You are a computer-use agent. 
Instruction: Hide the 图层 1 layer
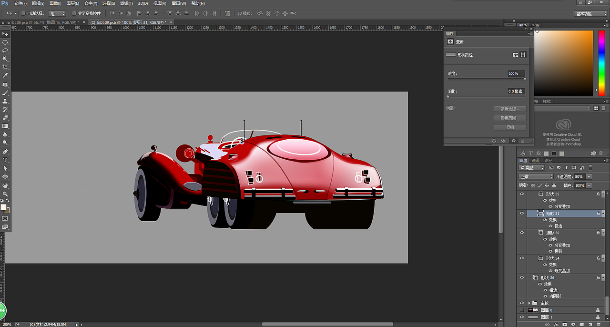click(522, 317)
